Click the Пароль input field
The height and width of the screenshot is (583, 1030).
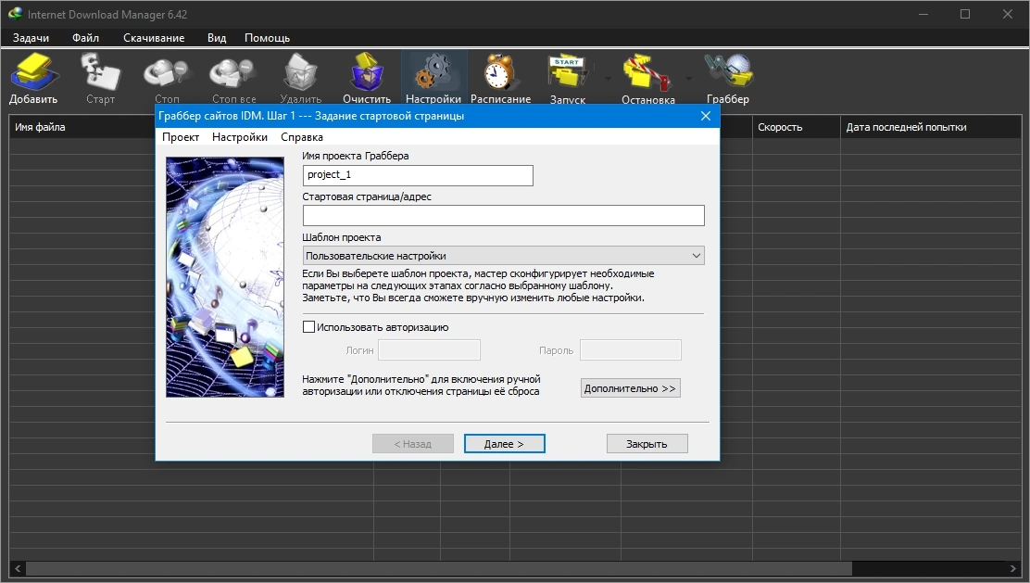pos(630,349)
